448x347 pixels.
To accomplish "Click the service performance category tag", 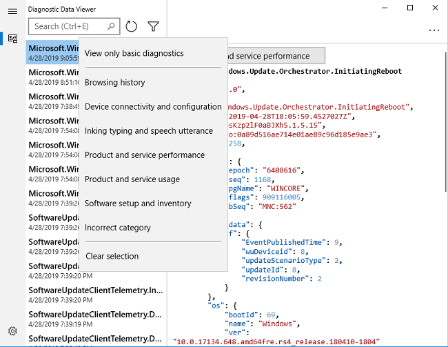I will coord(276,56).
